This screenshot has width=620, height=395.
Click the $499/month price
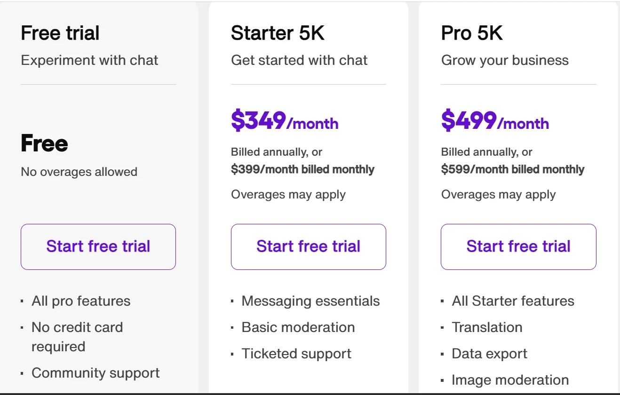494,121
